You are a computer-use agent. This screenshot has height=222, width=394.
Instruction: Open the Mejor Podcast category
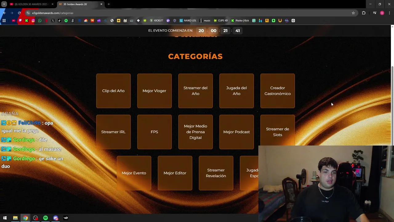click(x=236, y=132)
